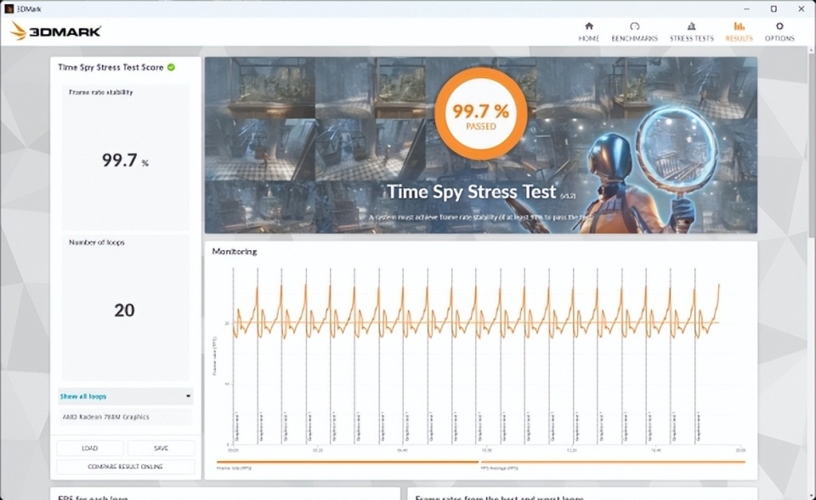Expand the Show all loops dropdown

[x=119, y=396]
